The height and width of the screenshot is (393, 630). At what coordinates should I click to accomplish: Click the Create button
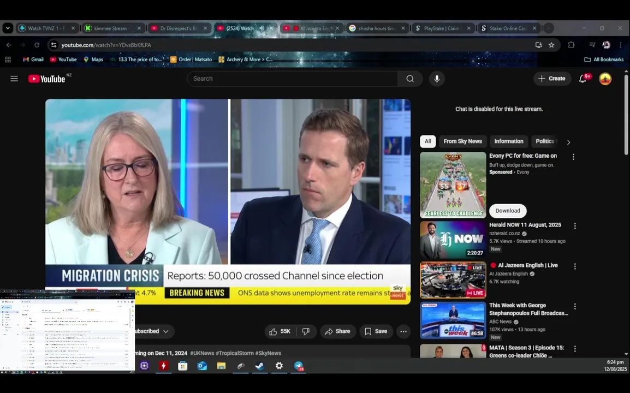552,79
